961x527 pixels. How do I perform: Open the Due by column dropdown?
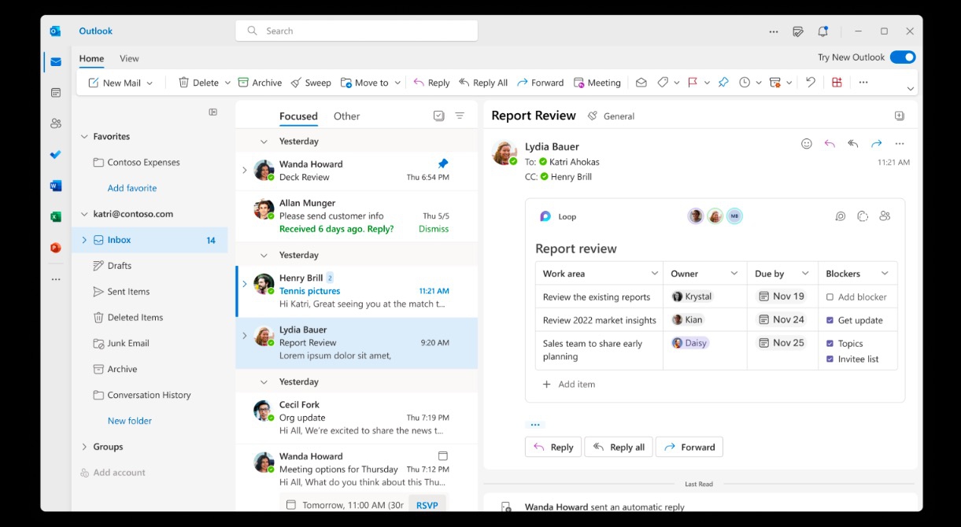(805, 274)
